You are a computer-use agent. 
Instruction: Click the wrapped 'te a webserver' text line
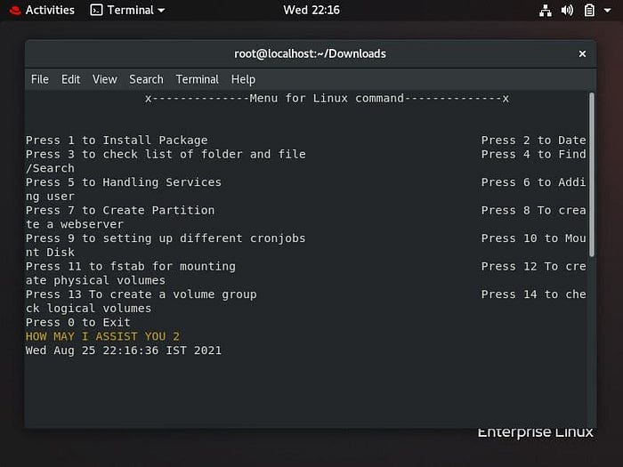click(75, 224)
